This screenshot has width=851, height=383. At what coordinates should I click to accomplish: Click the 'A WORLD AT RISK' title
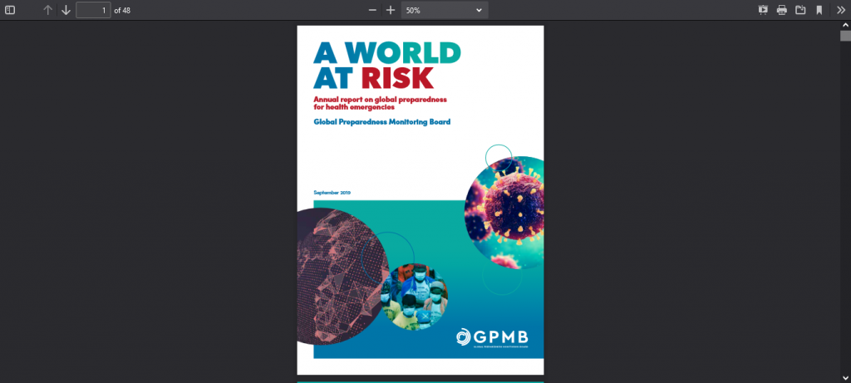coord(387,66)
